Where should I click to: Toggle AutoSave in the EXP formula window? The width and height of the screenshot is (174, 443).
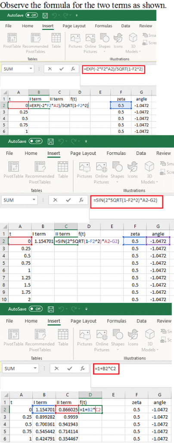[x=32, y=15]
